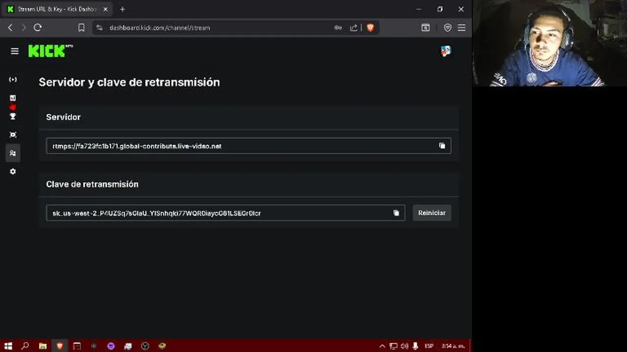Viewport: 627px width, 352px height.
Task: Click the Reiniciar button
Action: click(432, 213)
